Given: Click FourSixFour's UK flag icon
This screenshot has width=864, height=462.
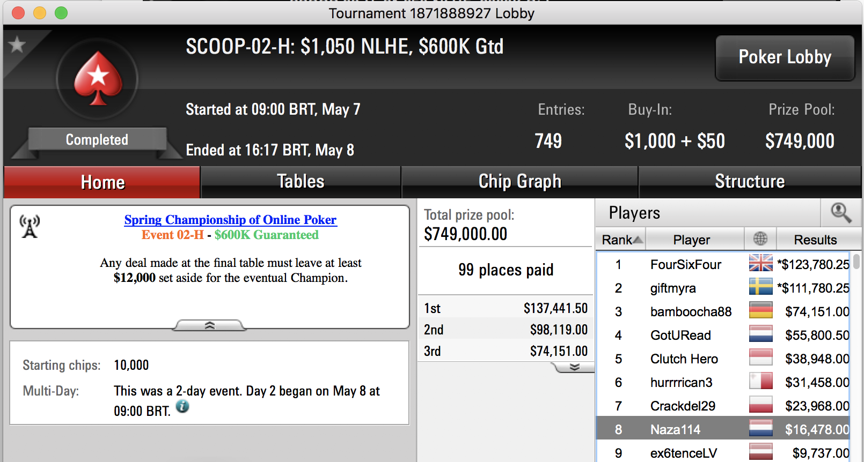Looking at the screenshot, I should coord(760,263).
